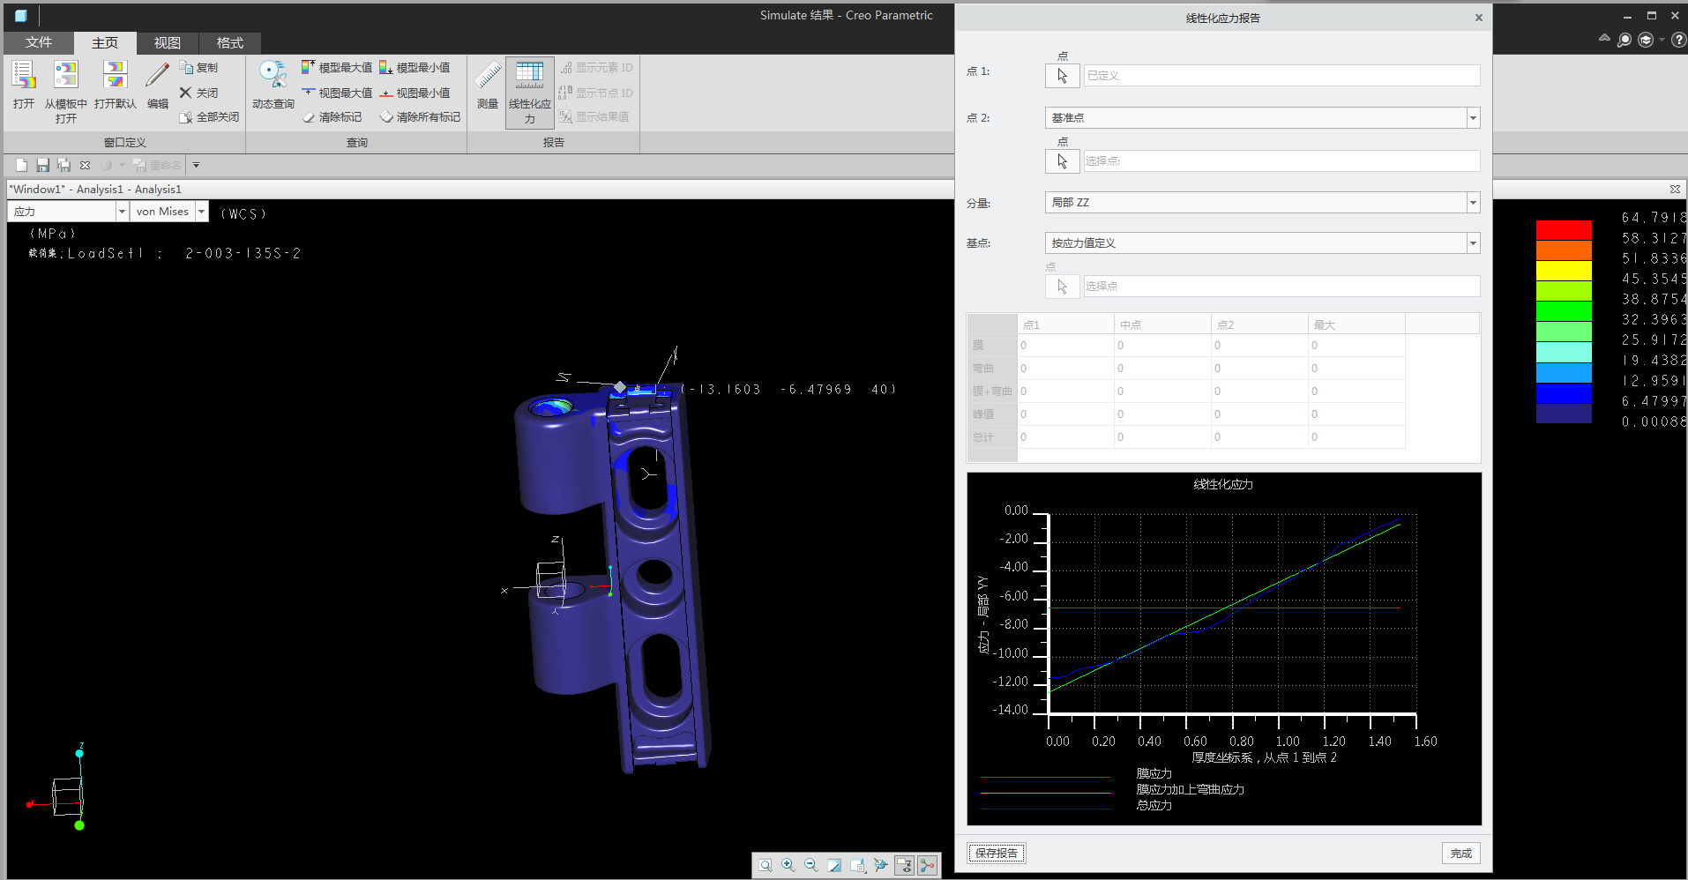
Task: Open the Measure (测量) ruler tool
Action: (488, 85)
